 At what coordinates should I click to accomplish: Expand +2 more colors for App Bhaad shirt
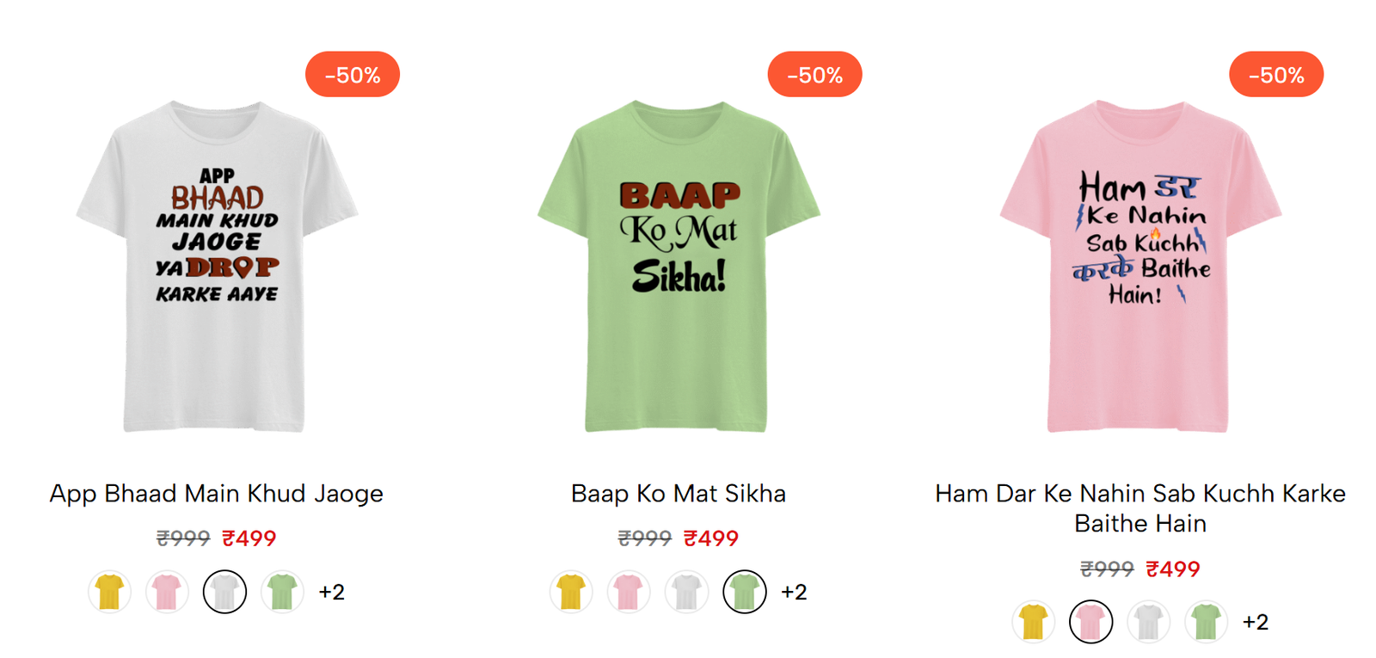tap(332, 592)
